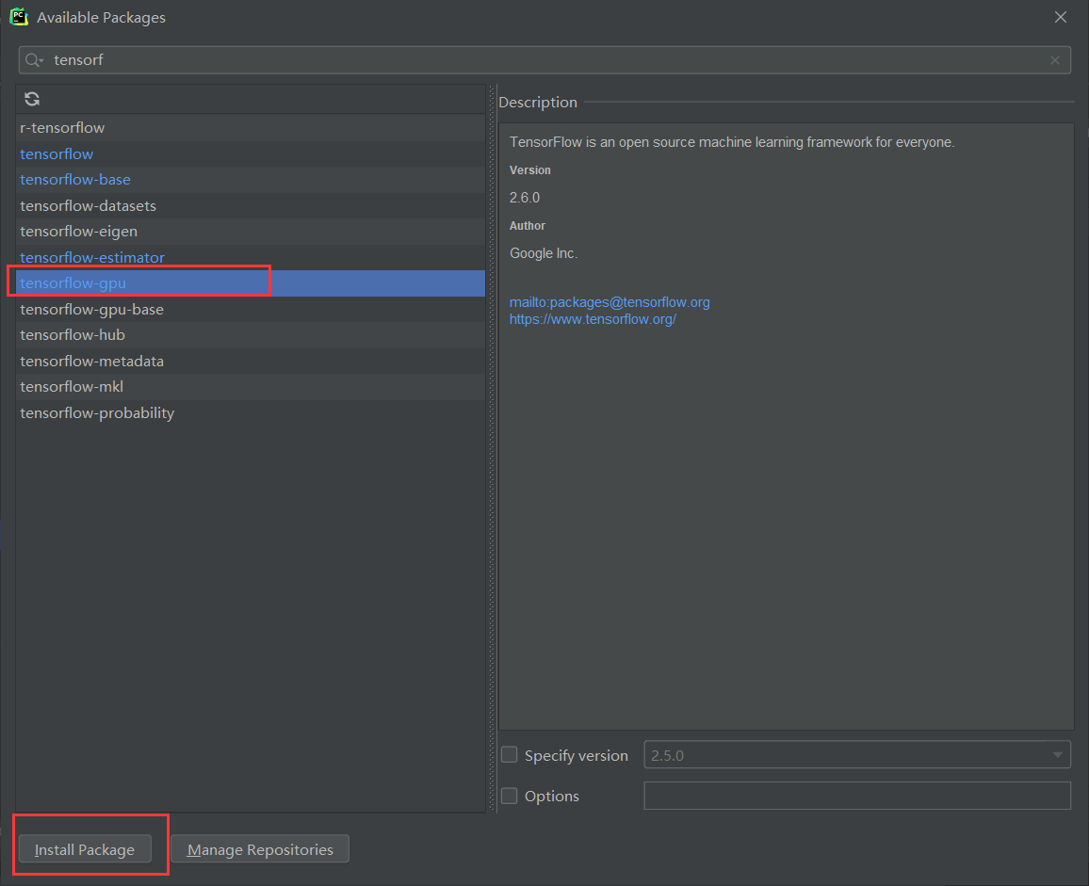Select the tensorflow-gpu package
Screen dimensions: 1089x886
pos(73,283)
